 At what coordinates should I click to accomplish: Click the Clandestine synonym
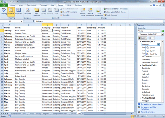146,86
